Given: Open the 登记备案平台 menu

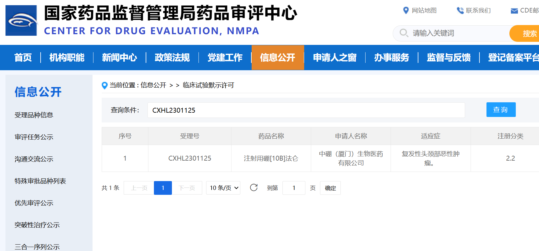Looking at the screenshot, I should pos(514,57).
